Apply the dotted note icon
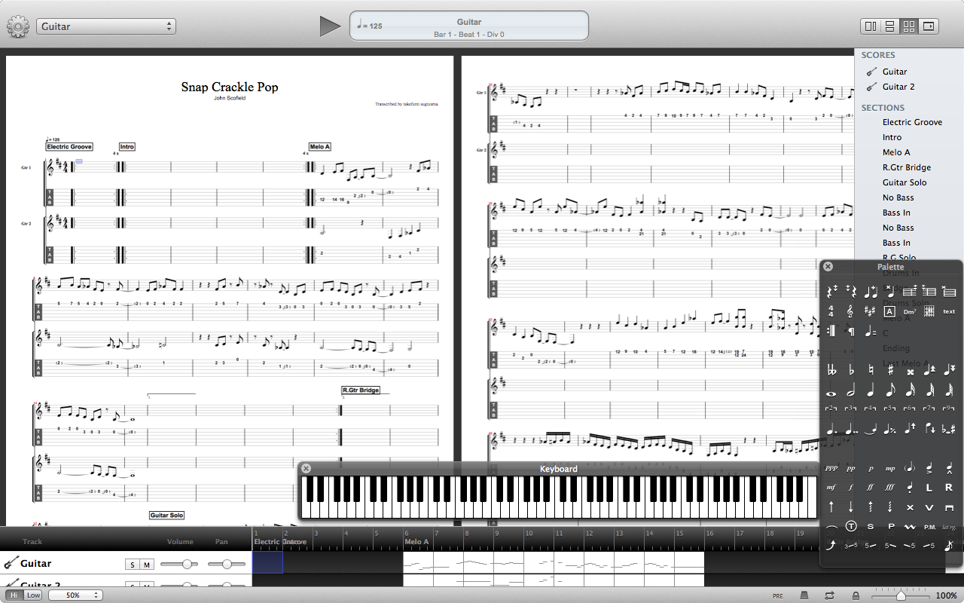Viewport: 964px width, 603px height. [x=831, y=429]
